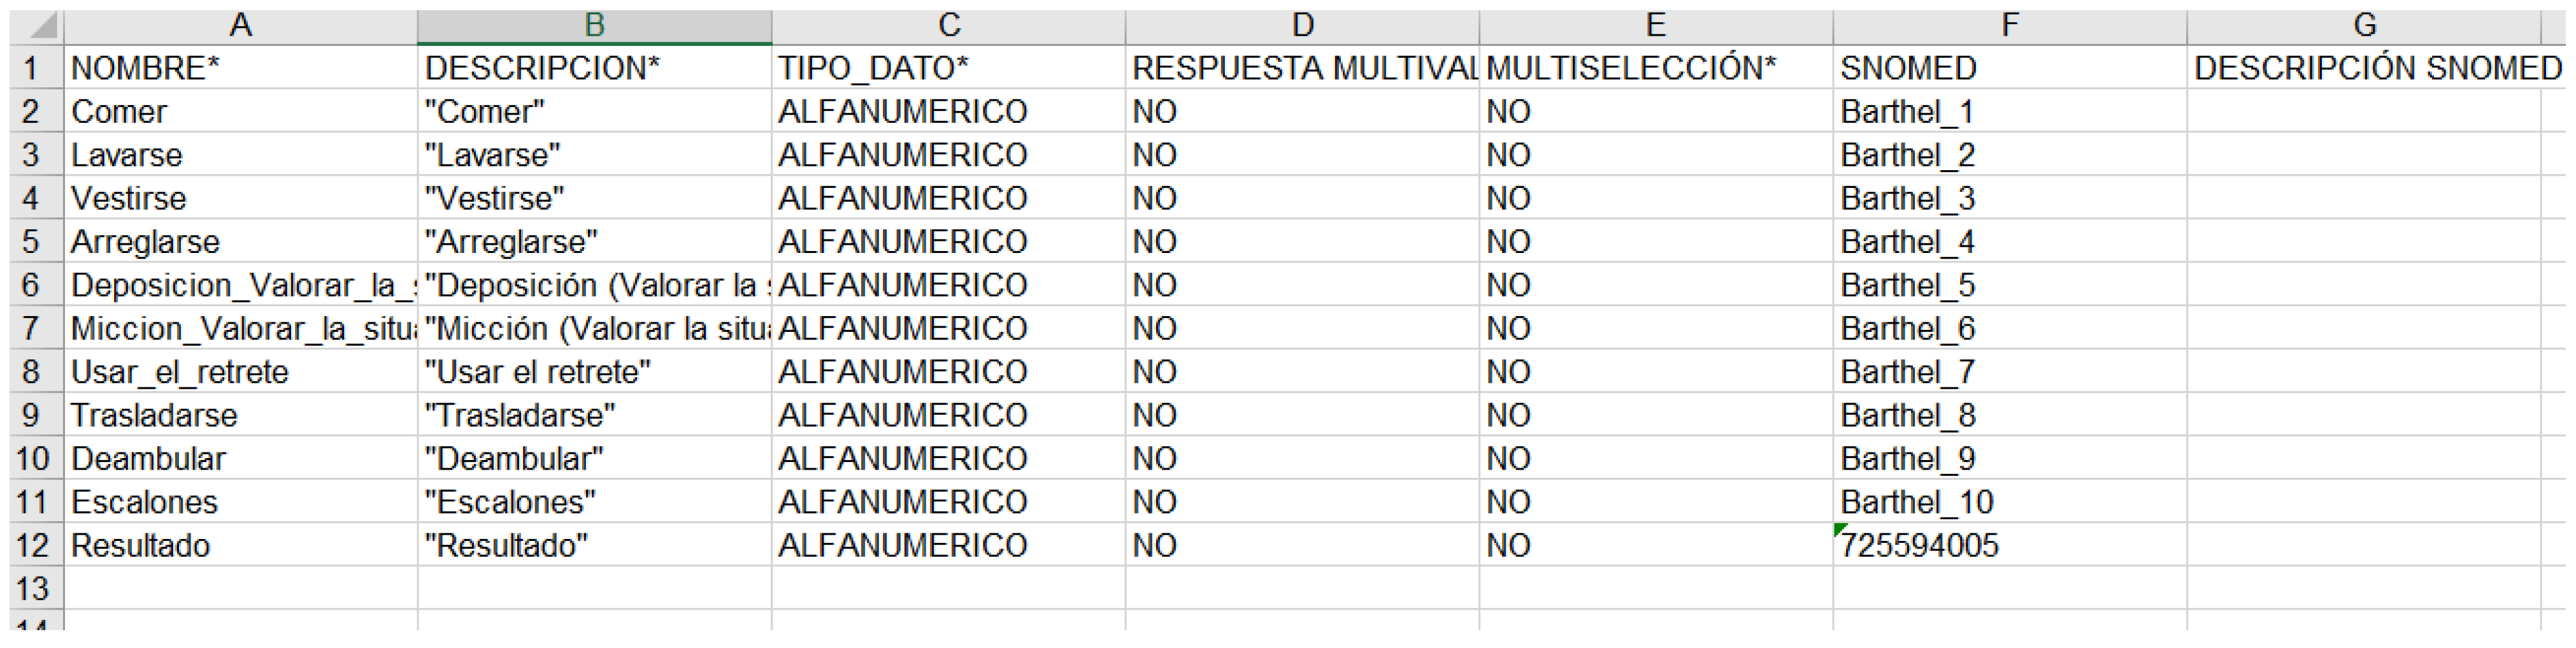Select the DESCRIPCIÓN SNOMED header cell
Viewport: 2576px width, 648px height.
pyautogui.click(x=2363, y=68)
